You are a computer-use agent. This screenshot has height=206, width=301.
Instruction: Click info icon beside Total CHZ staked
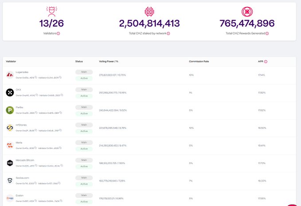pos(168,33)
